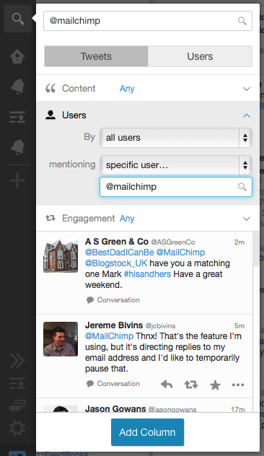View Conversation on A S Green tweet
The image size is (264, 456).
(x=113, y=300)
